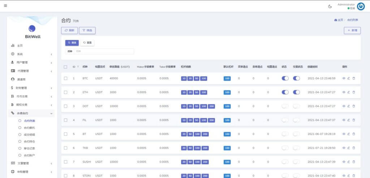Click the 重置 reset button
Viewport: 370px width, 178px height.
87,43
